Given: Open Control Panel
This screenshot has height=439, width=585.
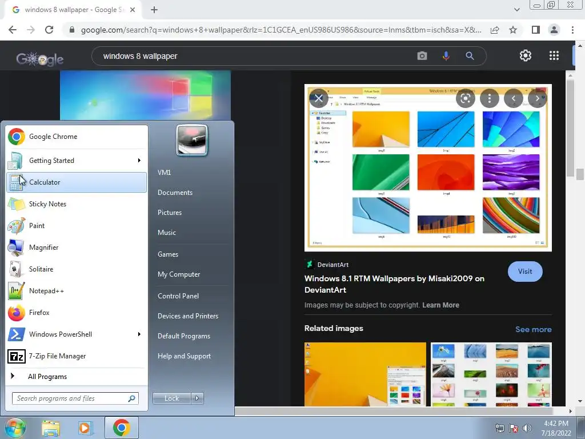Looking at the screenshot, I should (178, 296).
